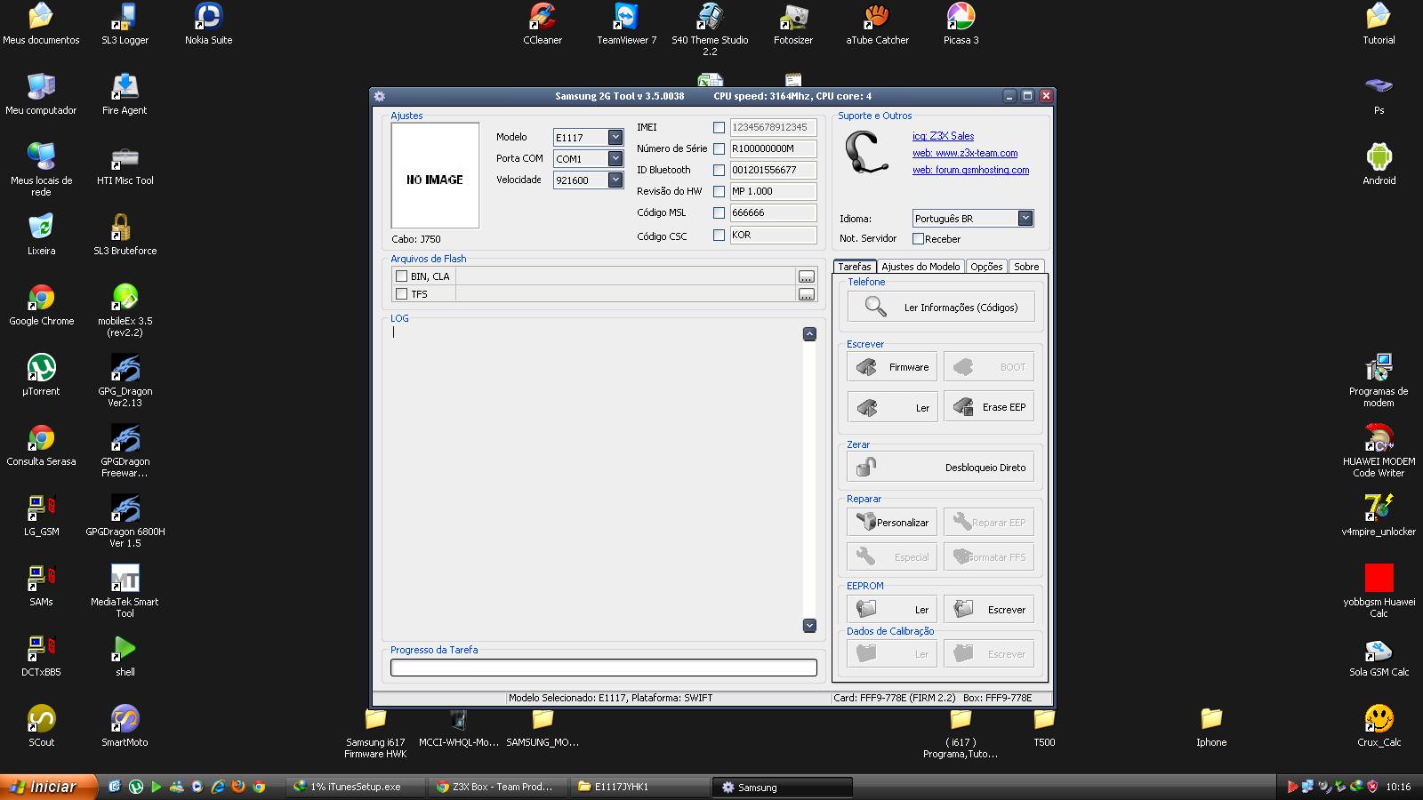The width and height of the screenshot is (1423, 800).
Task: Open GPG_Dragon Ver2.13 shortcut
Action: pyautogui.click(x=125, y=380)
